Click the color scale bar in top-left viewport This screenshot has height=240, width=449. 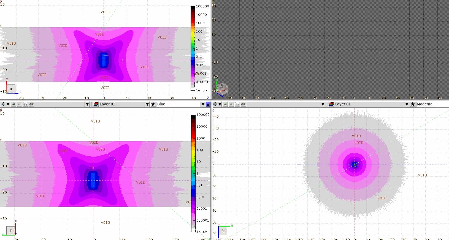193,48
